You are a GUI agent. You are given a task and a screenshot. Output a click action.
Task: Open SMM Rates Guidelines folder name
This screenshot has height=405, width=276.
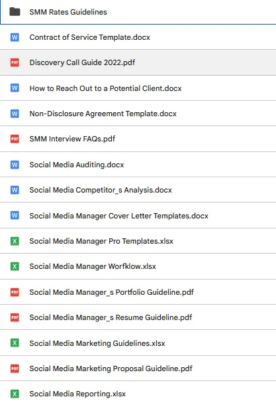68,12
